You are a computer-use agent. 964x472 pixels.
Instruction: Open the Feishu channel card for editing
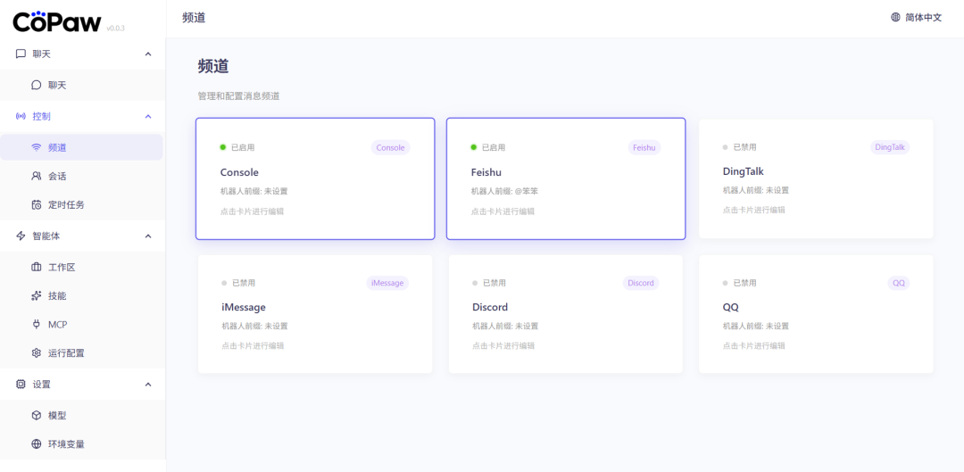click(x=566, y=179)
